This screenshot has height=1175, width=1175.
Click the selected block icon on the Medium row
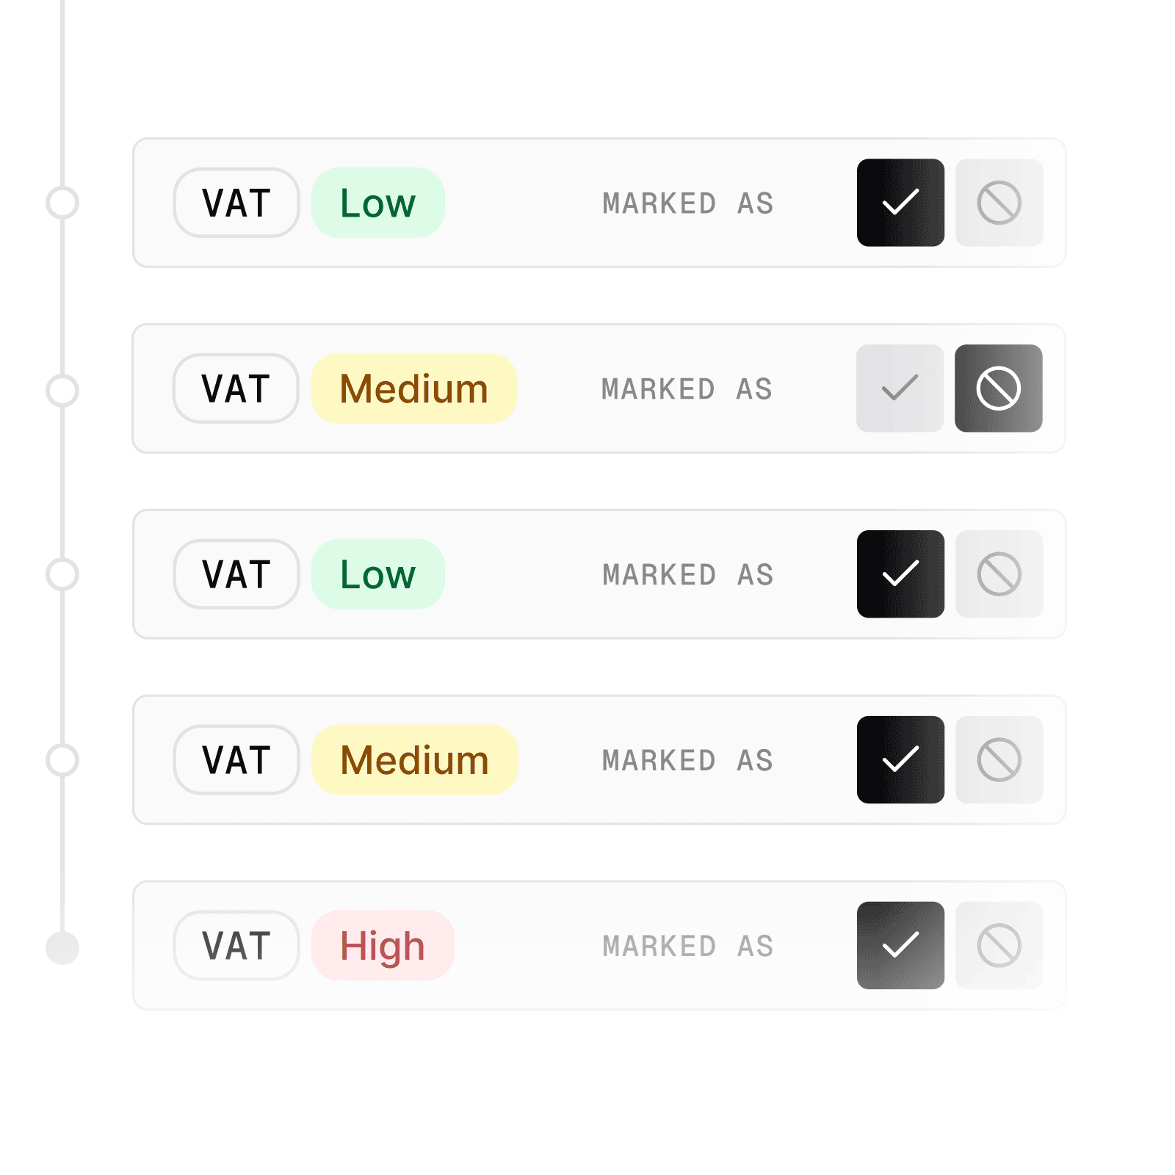(x=999, y=388)
